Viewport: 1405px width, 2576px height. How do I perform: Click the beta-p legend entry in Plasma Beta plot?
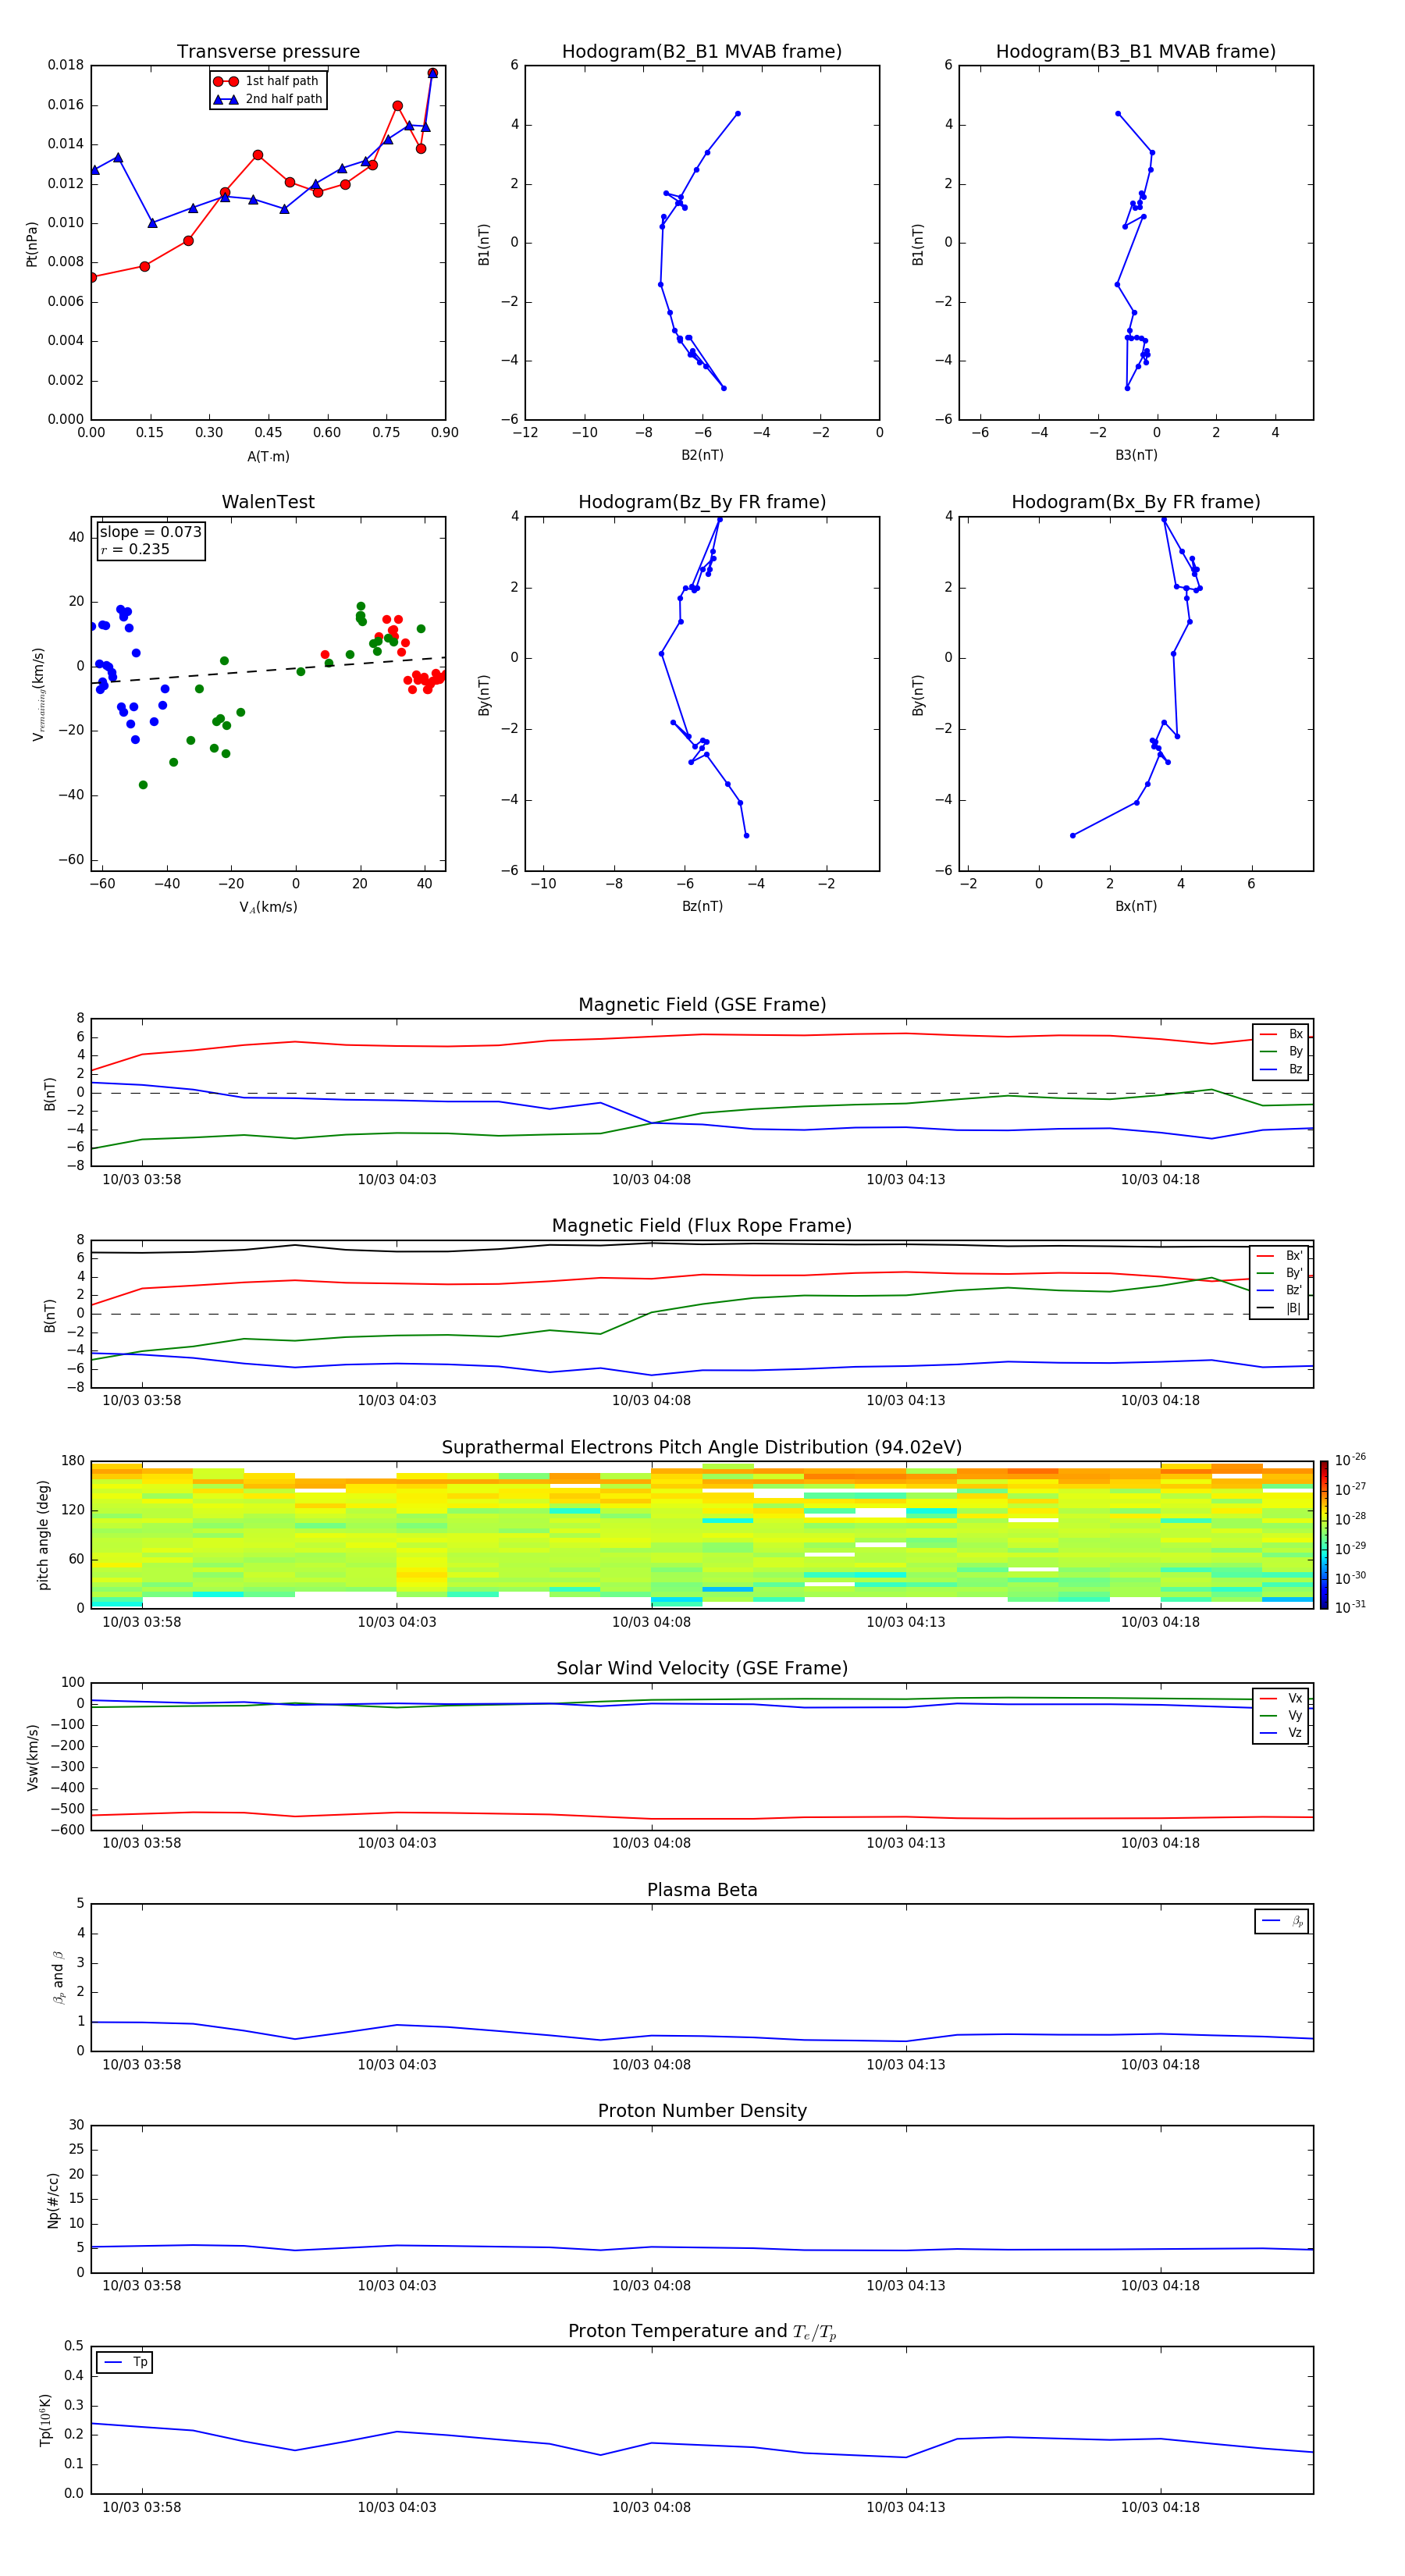pyautogui.click(x=1282, y=1921)
